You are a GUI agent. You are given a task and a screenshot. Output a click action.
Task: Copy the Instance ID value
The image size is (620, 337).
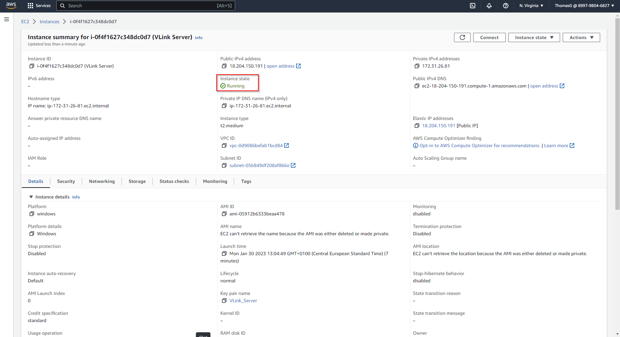[32, 66]
